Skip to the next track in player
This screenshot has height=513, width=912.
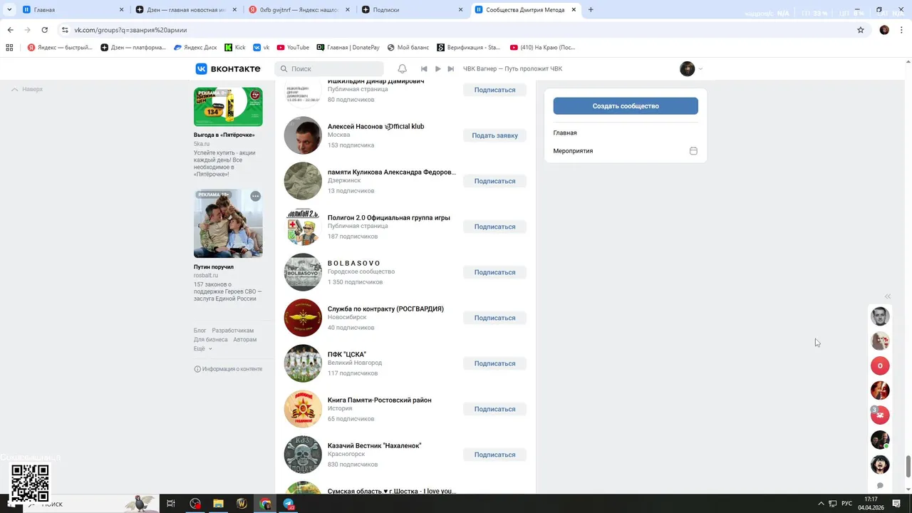click(450, 69)
